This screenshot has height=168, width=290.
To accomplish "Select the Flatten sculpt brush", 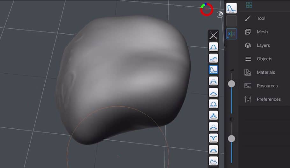I will tap(213, 81).
